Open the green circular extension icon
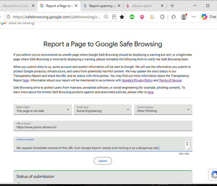This screenshot has width=217, height=186. click(132, 17)
